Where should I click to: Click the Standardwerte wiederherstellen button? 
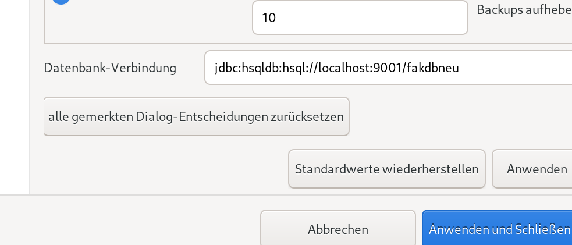tap(387, 169)
